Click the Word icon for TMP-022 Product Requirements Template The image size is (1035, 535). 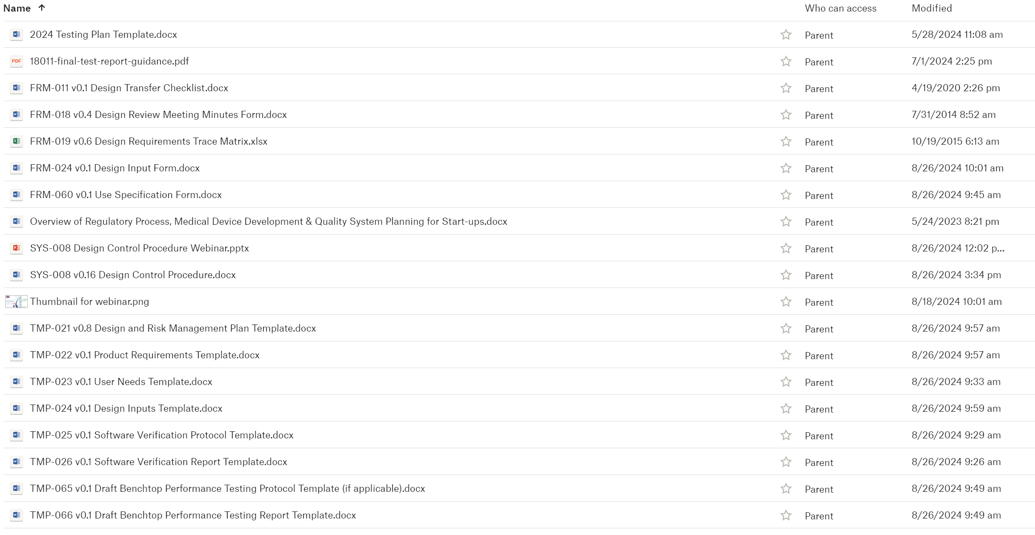pos(16,354)
